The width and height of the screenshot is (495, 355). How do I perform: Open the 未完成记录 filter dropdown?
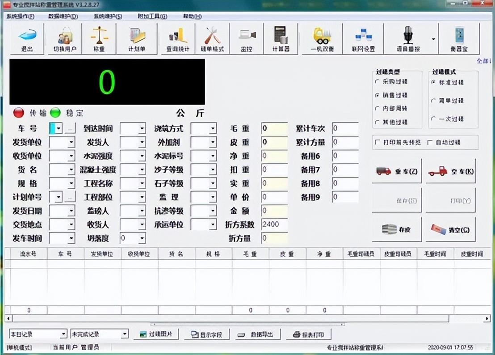click(125, 334)
